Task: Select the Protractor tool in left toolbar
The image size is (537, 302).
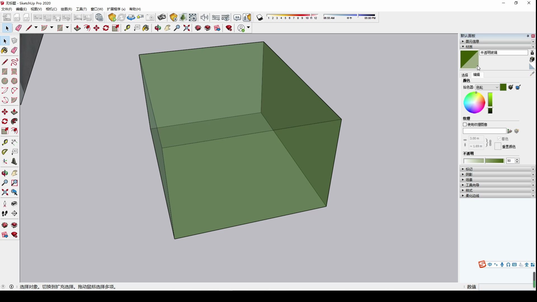Action: 5,152
